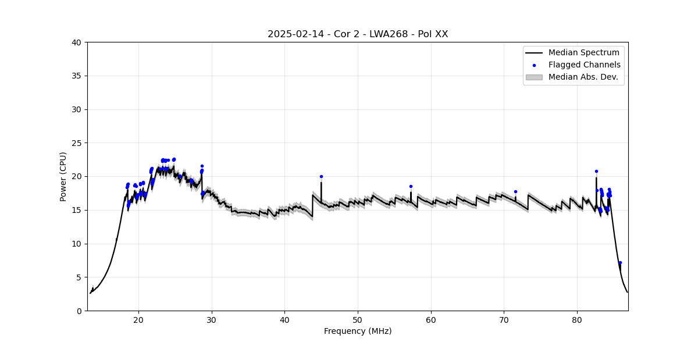
Task: Click the x-axis tick label 20
Action: click(138, 320)
